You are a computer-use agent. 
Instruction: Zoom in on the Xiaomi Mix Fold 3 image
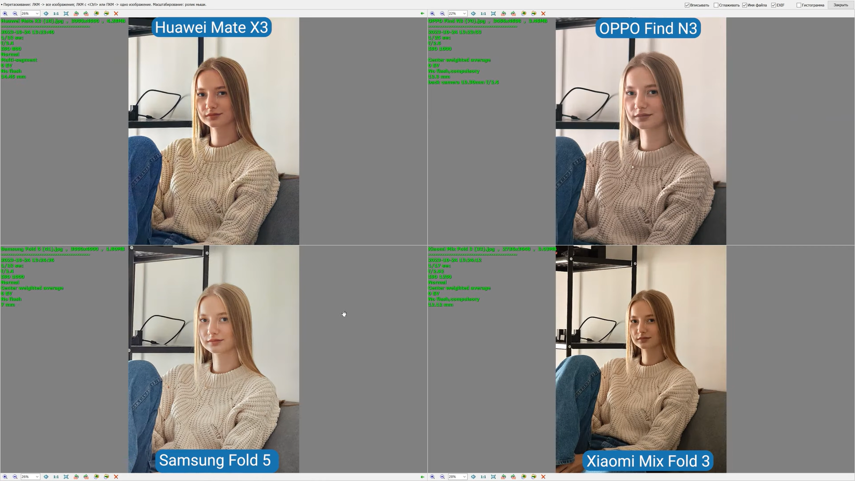coord(432,477)
